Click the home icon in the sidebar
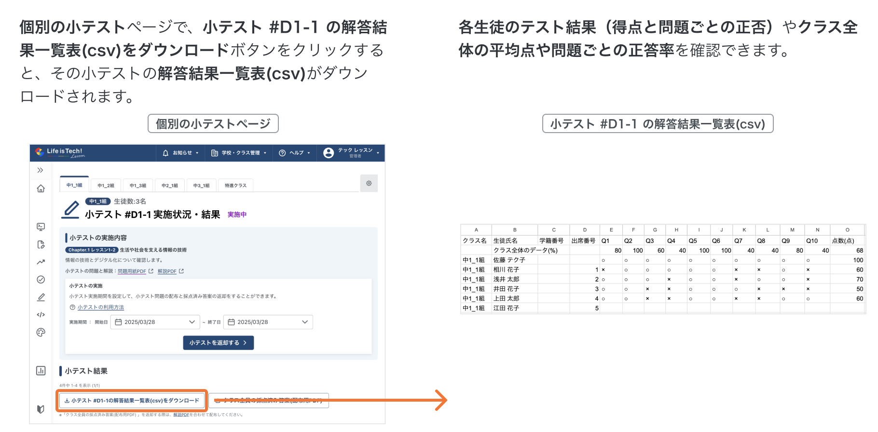 (41, 189)
